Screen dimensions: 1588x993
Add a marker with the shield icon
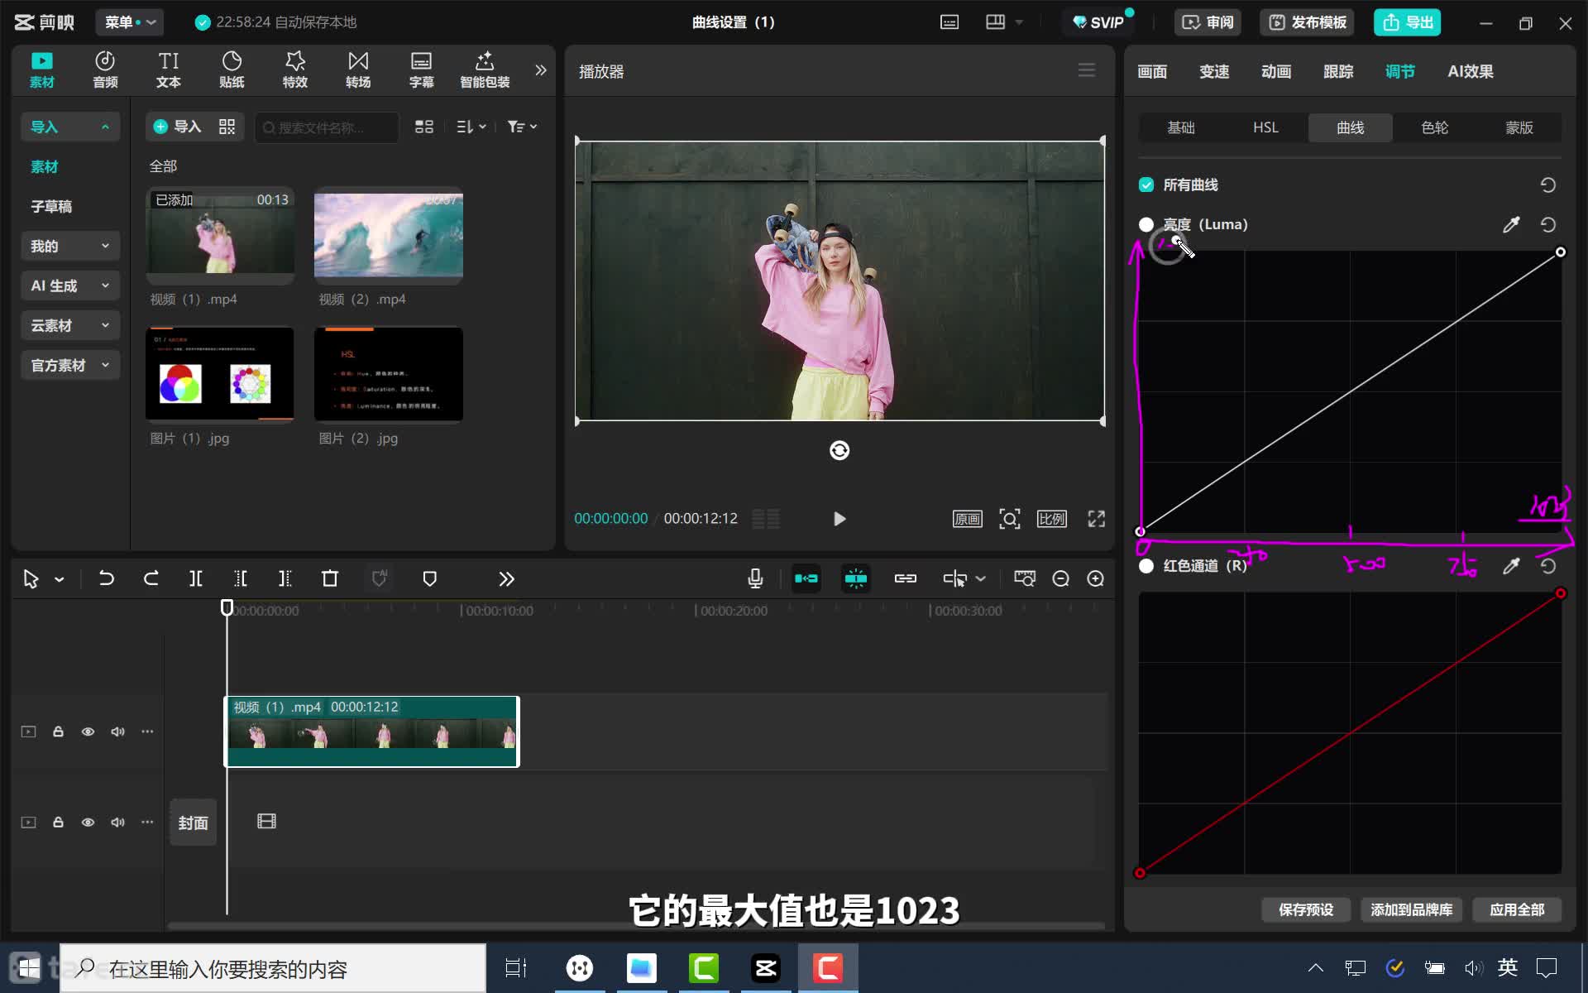tap(429, 578)
